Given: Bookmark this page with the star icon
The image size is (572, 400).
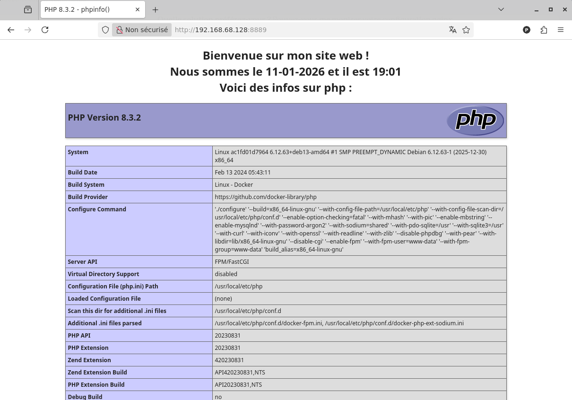Looking at the screenshot, I should pyautogui.click(x=466, y=30).
